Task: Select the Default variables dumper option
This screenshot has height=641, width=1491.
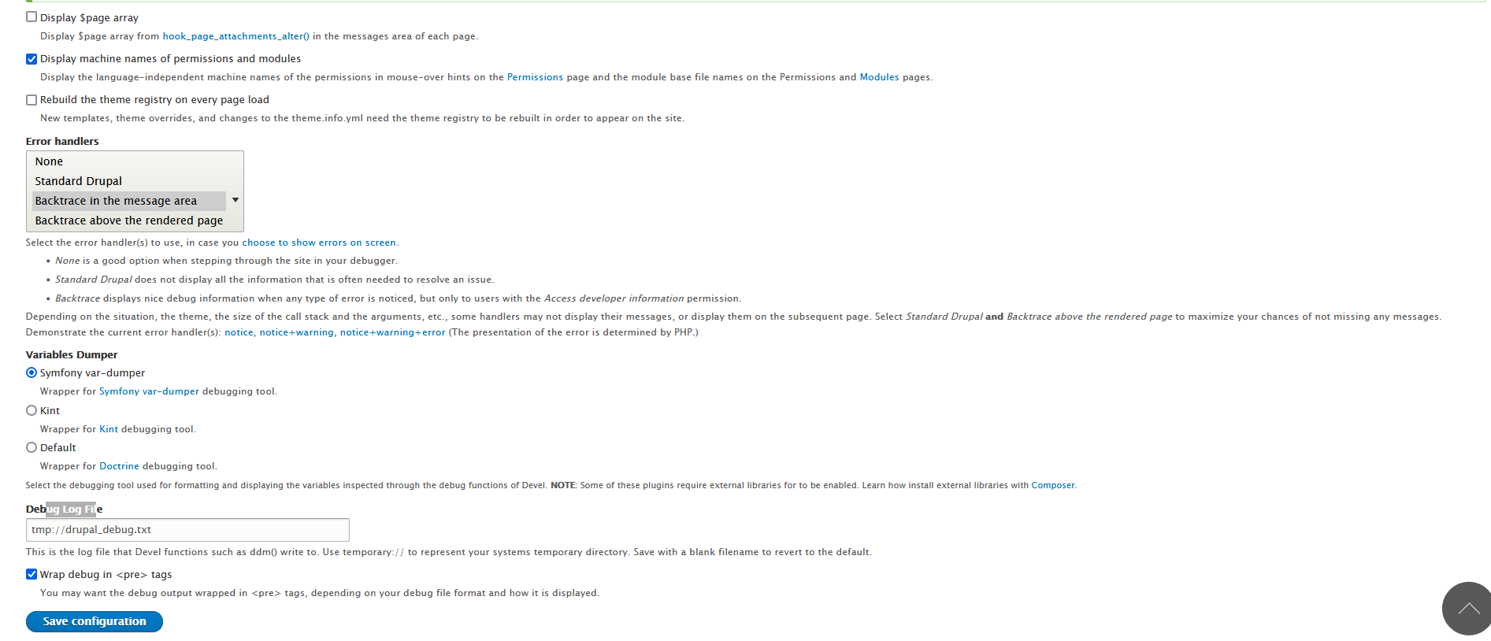Action: (x=32, y=447)
